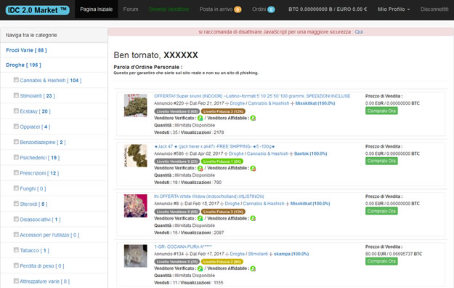This screenshot has height=288, width=454.
Task: Click trusted vendor icon on Jack 47 listing
Action: [x=253, y=168]
